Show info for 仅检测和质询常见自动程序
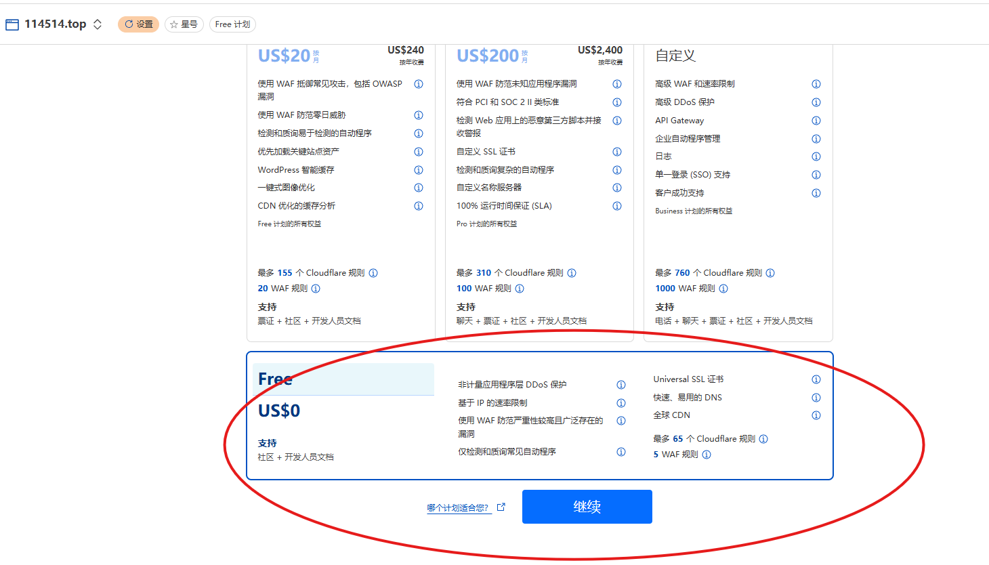The width and height of the screenshot is (989, 565). [x=621, y=452]
